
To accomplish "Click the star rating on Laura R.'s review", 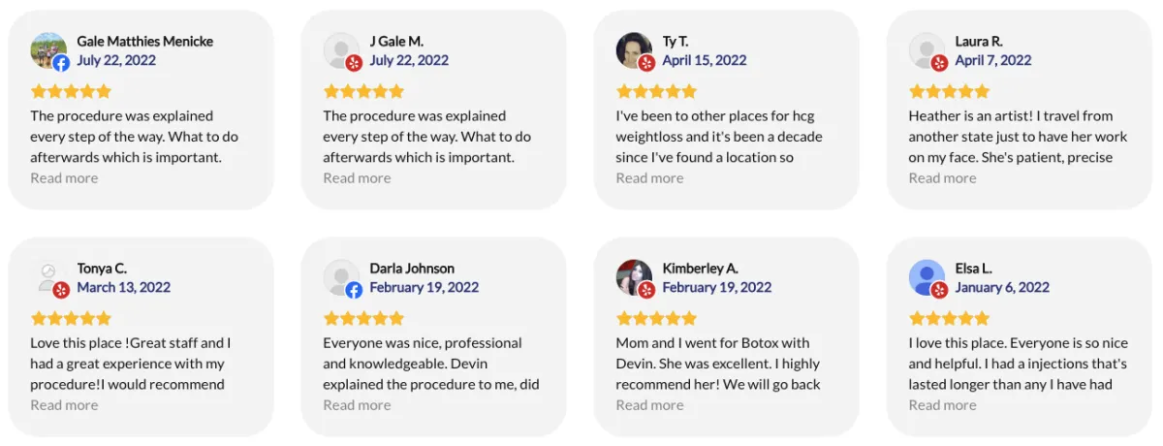I will pos(949,91).
